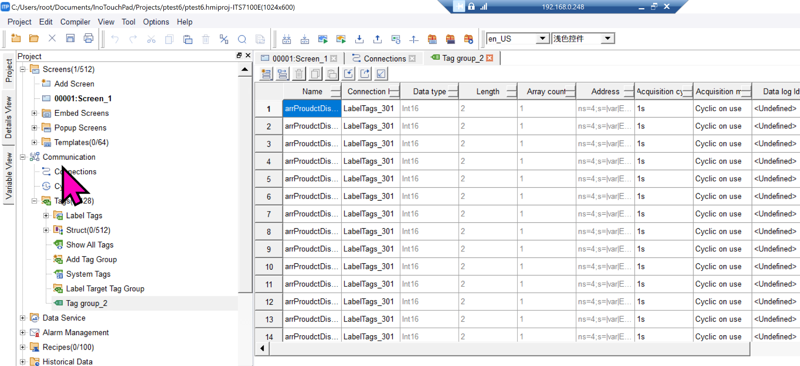Click the upload arrow toolbar icon

pos(377,39)
